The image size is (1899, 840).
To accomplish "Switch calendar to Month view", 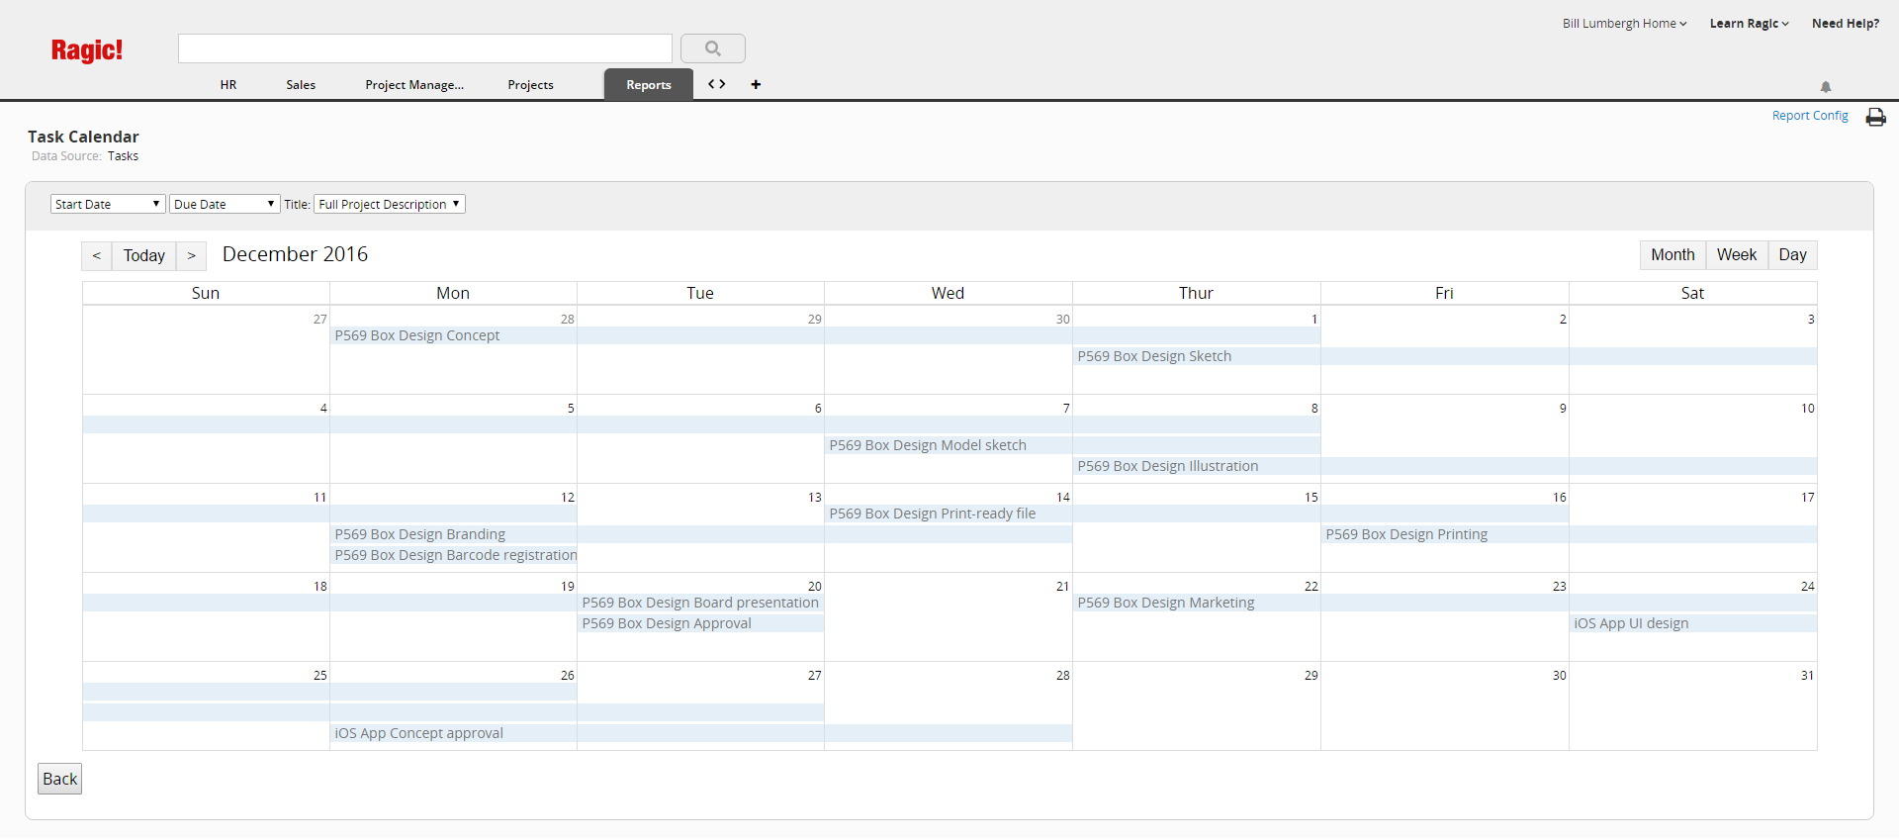I will pyautogui.click(x=1673, y=255).
